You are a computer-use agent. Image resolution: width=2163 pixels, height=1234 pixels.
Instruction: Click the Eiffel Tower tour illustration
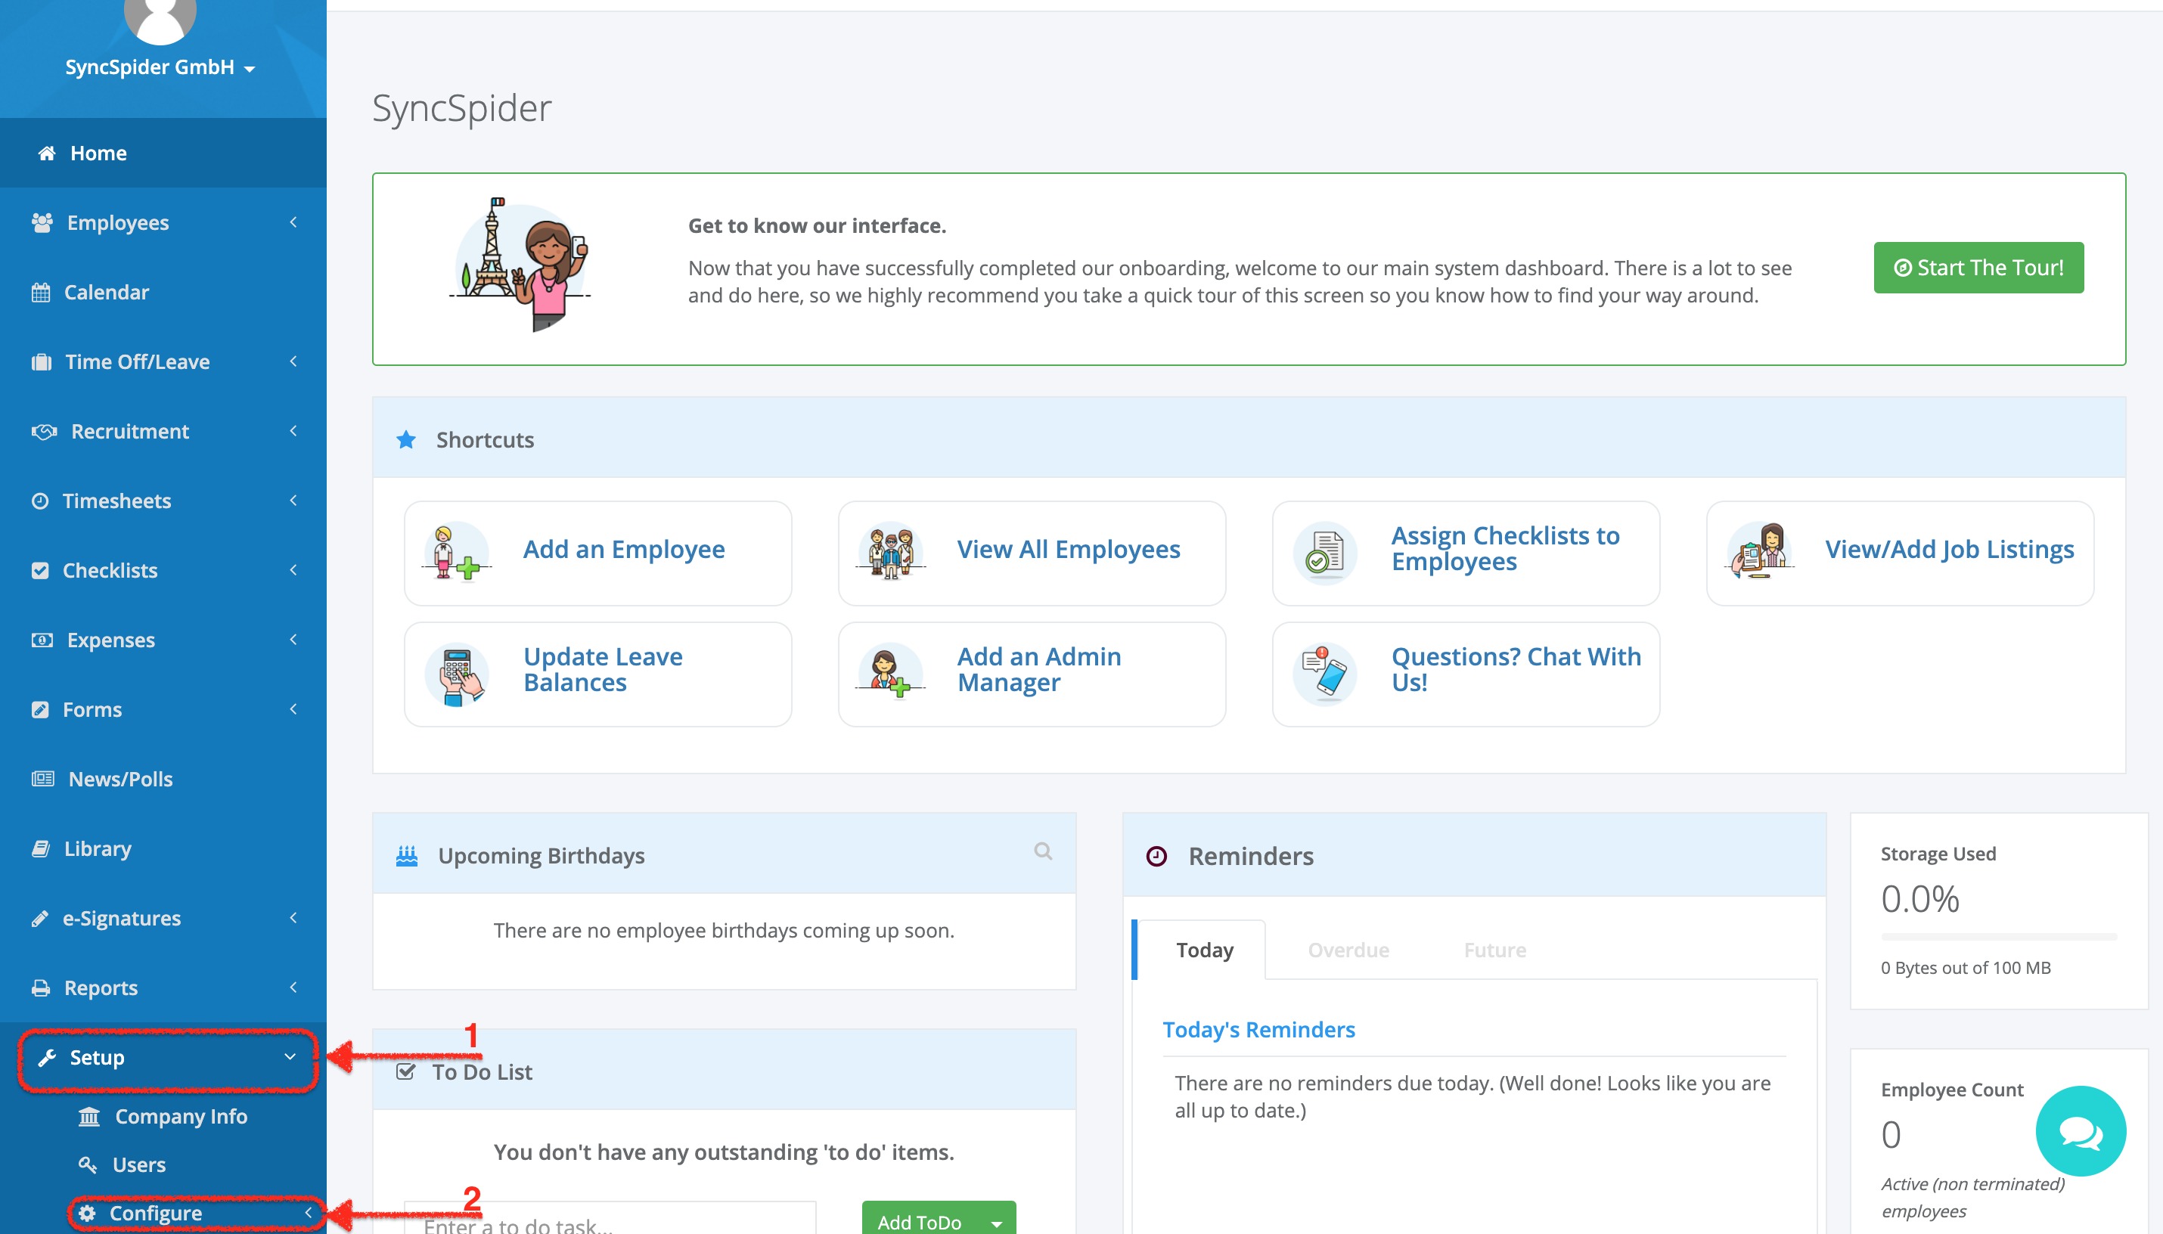click(520, 264)
